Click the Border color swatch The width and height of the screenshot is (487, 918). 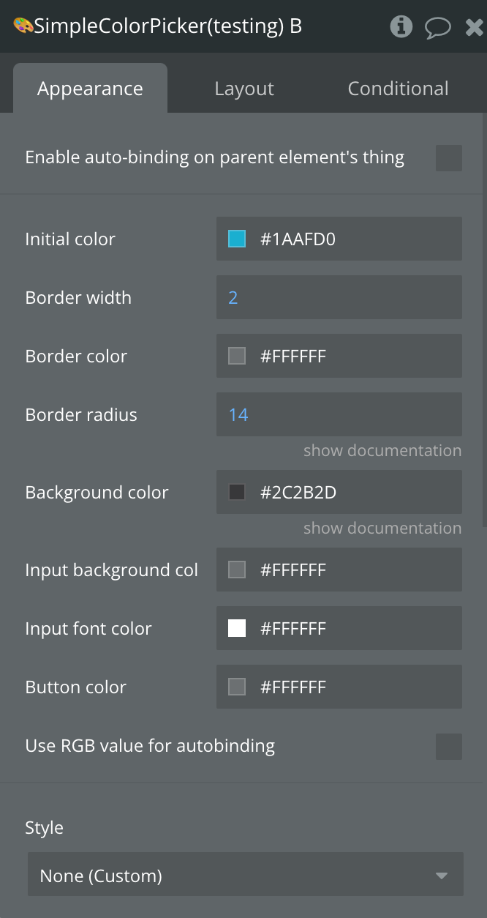(237, 356)
